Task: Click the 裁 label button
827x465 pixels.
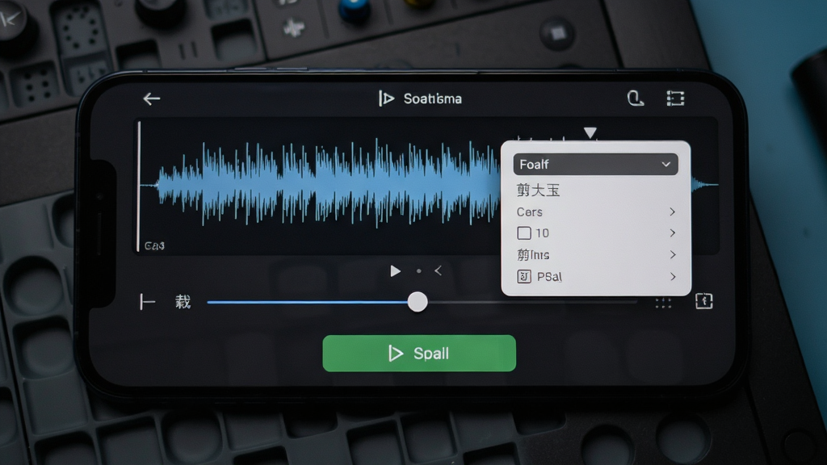Action: (183, 302)
